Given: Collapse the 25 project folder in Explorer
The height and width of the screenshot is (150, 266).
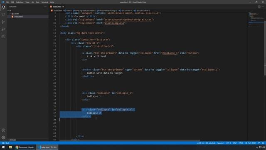Looking at the screenshot, I should click(10, 10).
